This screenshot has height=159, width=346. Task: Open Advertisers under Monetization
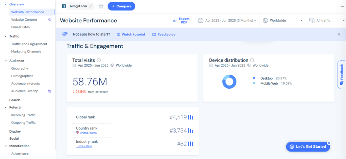point(20,154)
